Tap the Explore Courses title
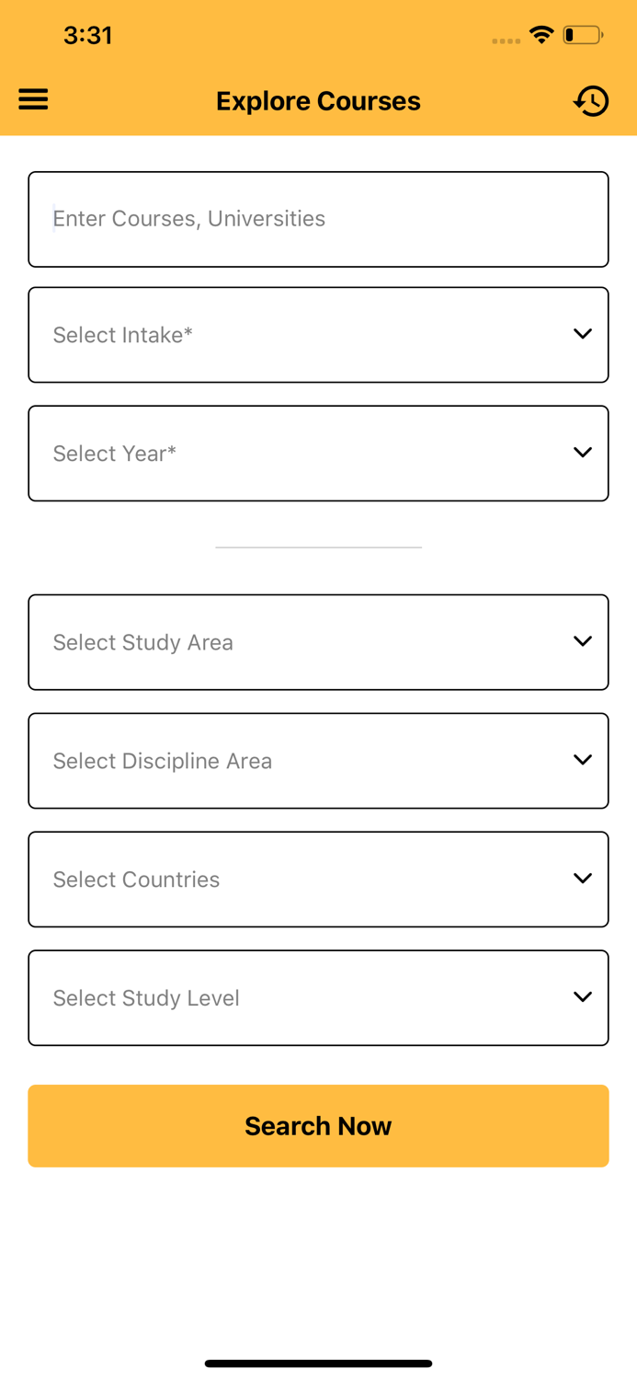637x1380 pixels. click(318, 101)
